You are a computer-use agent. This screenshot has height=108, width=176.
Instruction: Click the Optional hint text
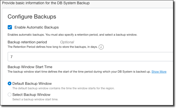67,42
